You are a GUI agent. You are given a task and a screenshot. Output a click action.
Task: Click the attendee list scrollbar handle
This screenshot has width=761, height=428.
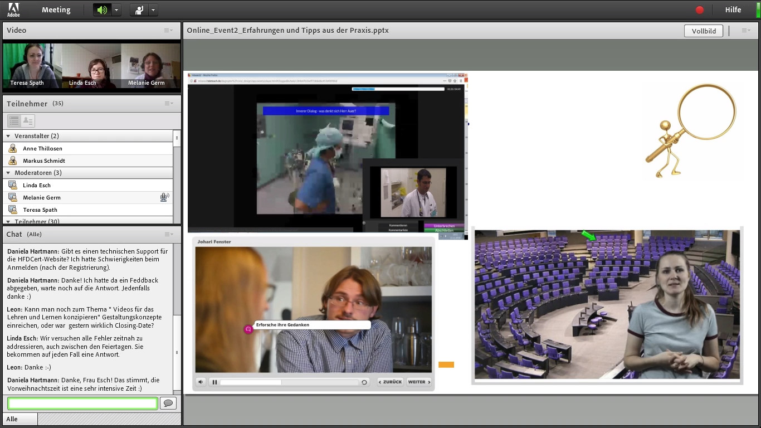[177, 138]
